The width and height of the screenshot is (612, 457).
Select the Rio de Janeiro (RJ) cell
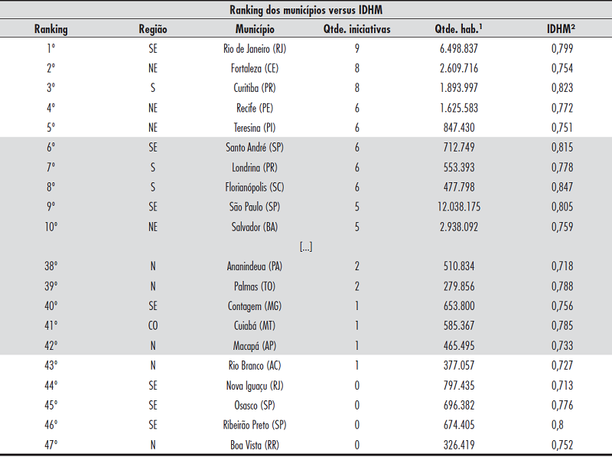255,48
